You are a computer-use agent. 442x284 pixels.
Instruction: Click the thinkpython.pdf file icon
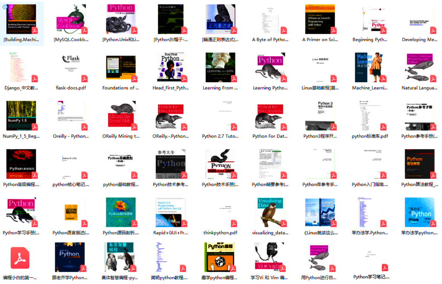220,212
